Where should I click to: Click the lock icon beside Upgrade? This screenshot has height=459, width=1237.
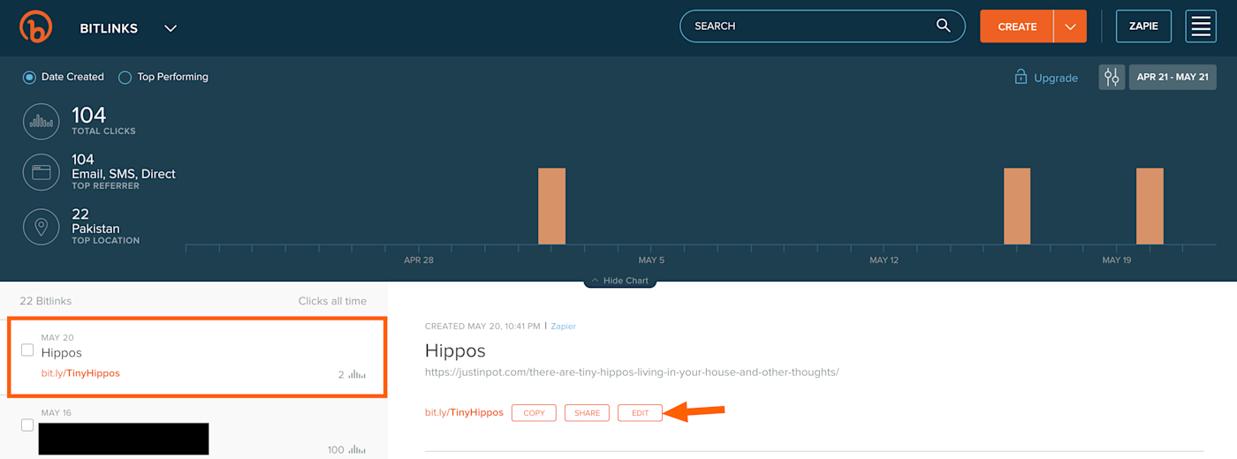(x=1021, y=77)
